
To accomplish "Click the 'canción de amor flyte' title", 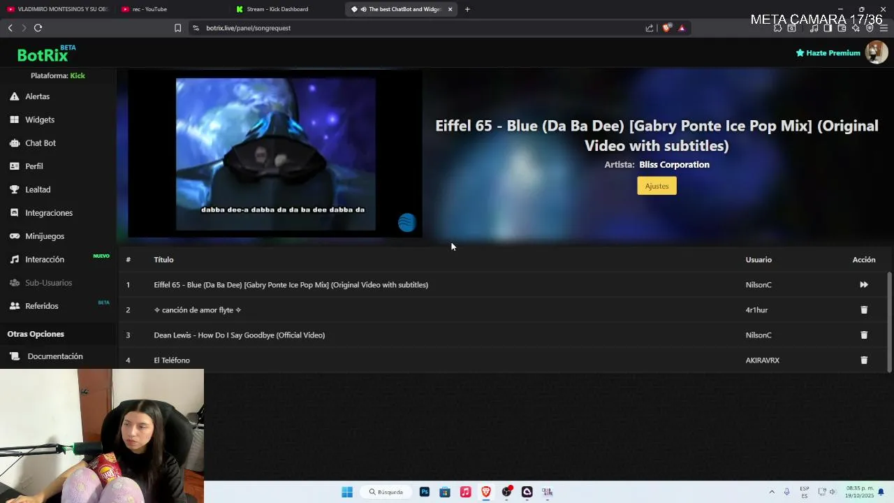I will [x=198, y=310].
